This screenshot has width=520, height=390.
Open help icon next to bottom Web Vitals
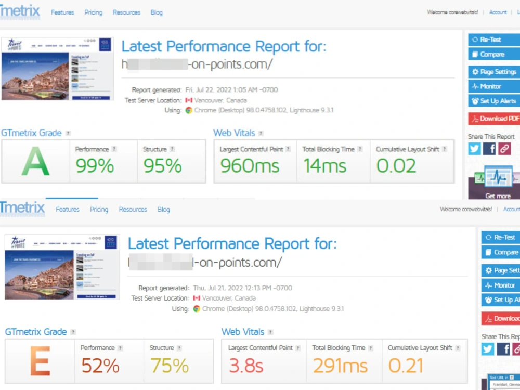270,332
